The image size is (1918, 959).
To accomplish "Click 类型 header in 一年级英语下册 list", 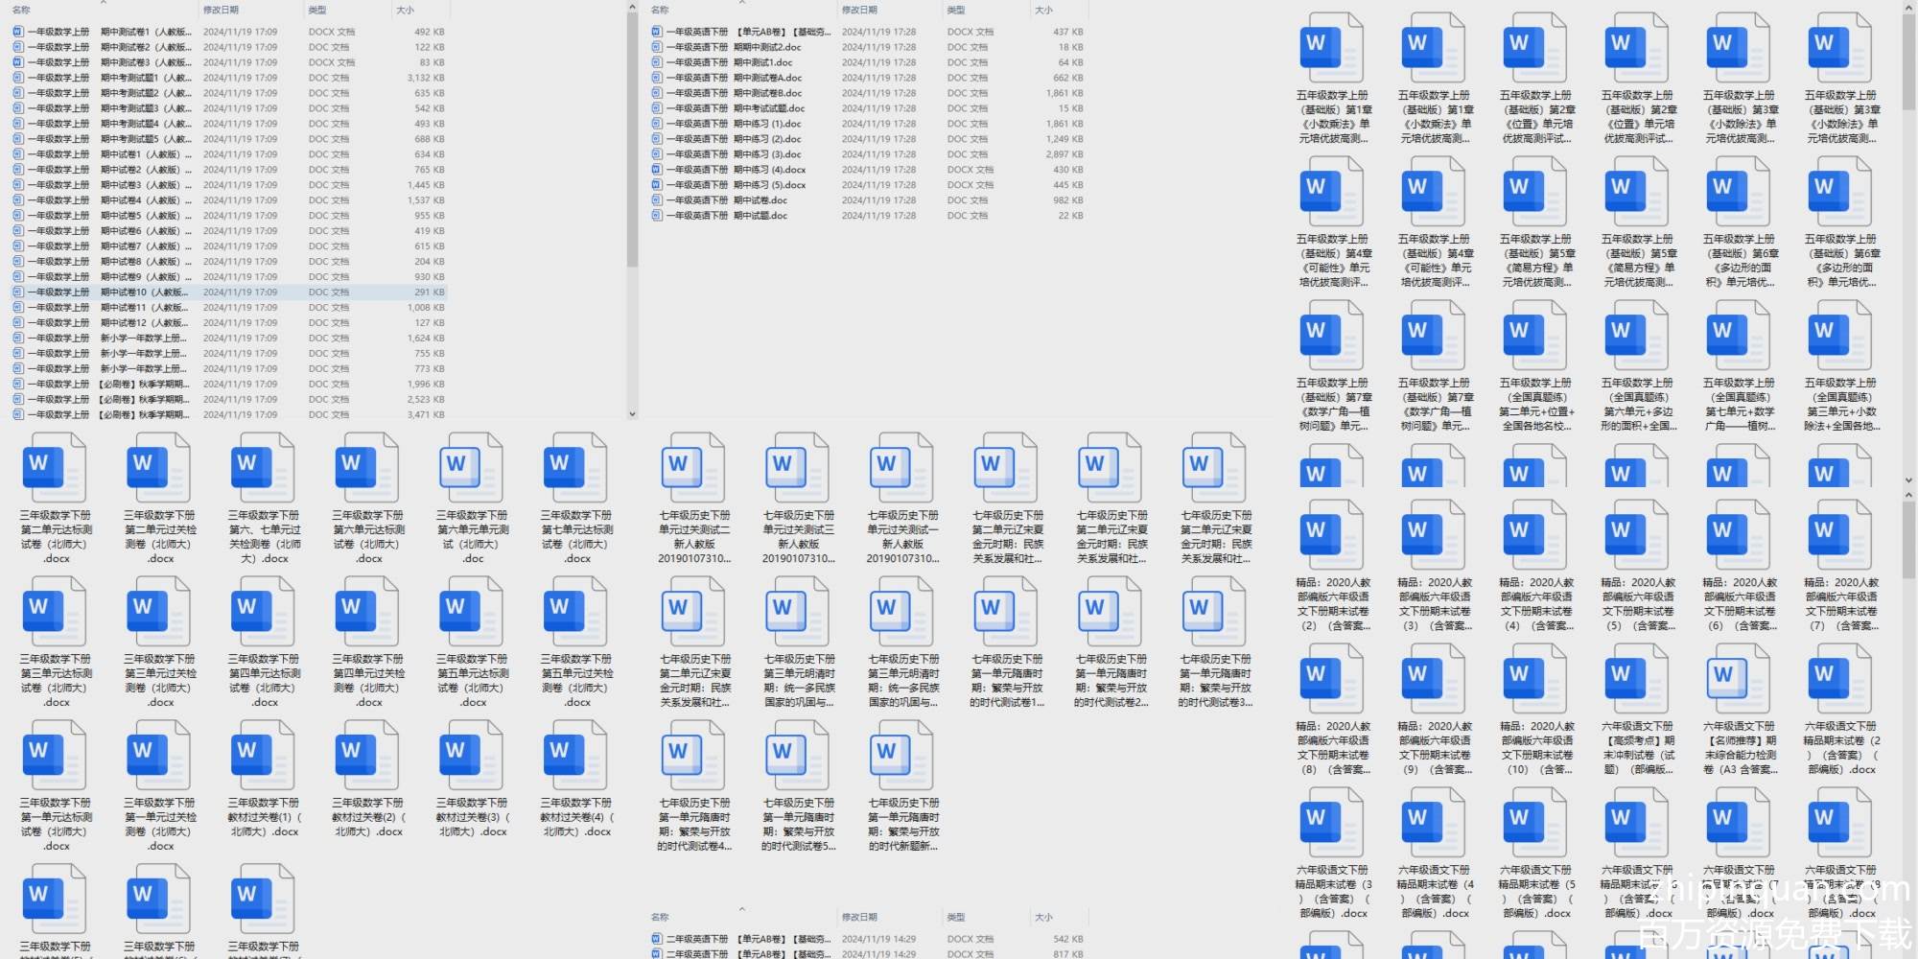I will [956, 10].
